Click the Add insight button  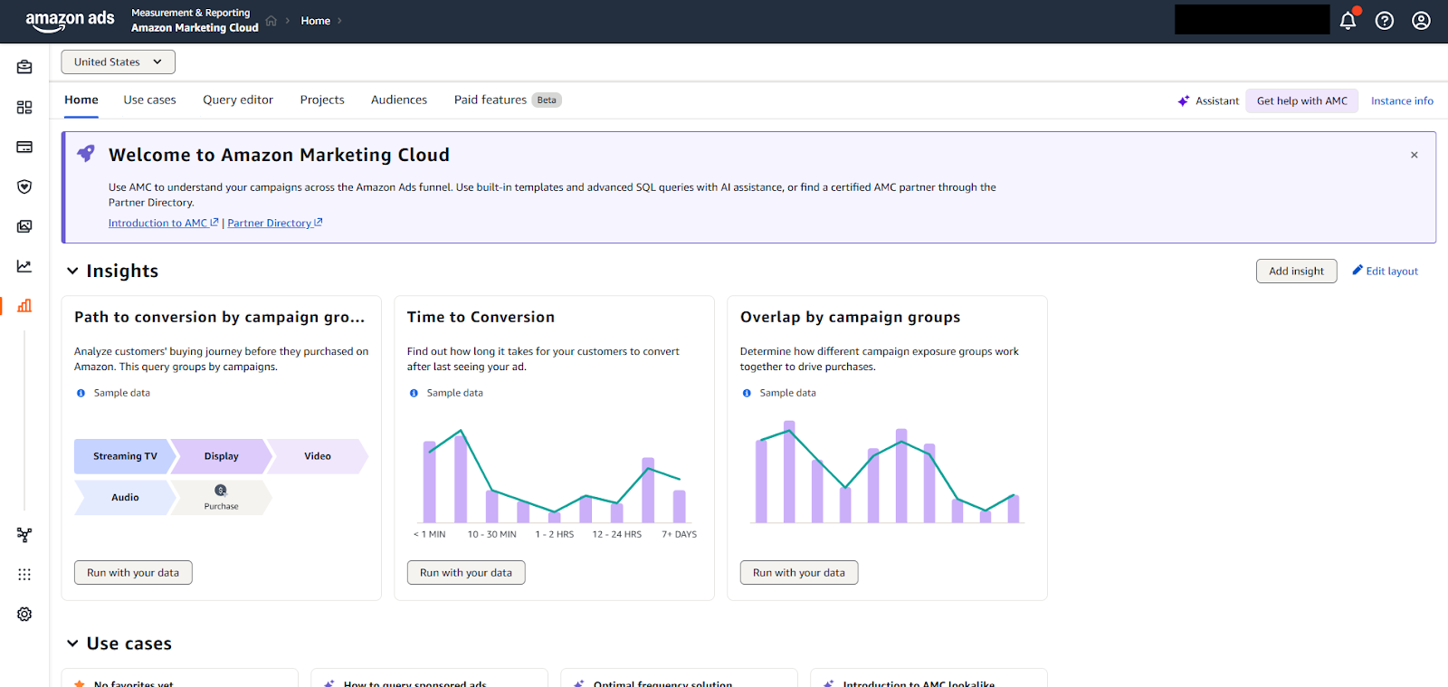tap(1296, 271)
